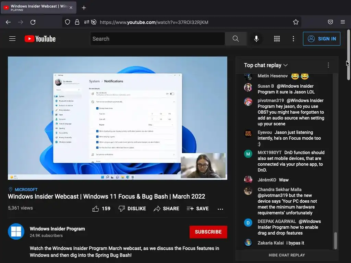Reload the page with the refresh icon
Viewport: 351px width, 263px height.
pyautogui.click(x=33, y=22)
